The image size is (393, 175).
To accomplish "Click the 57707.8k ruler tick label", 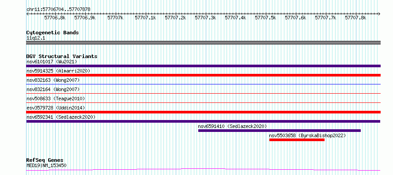I will pyautogui.click(x=355, y=18).
